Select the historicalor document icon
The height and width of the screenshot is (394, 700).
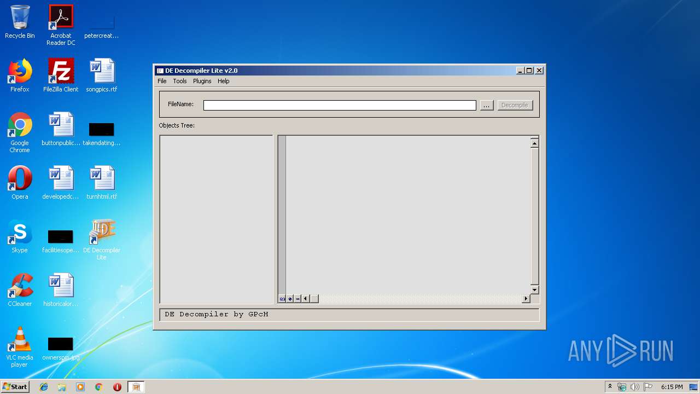[61, 290]
